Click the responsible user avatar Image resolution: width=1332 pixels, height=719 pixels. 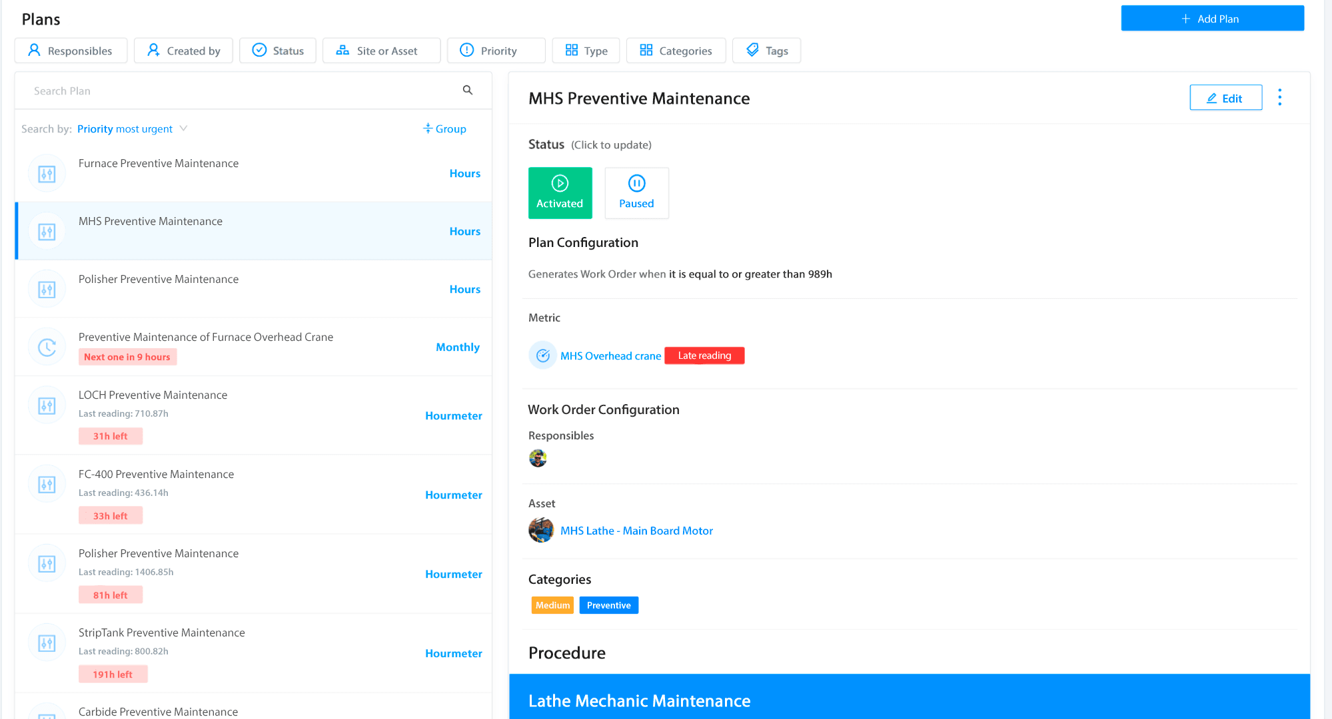pyautogui.click(x=538, y=458)
